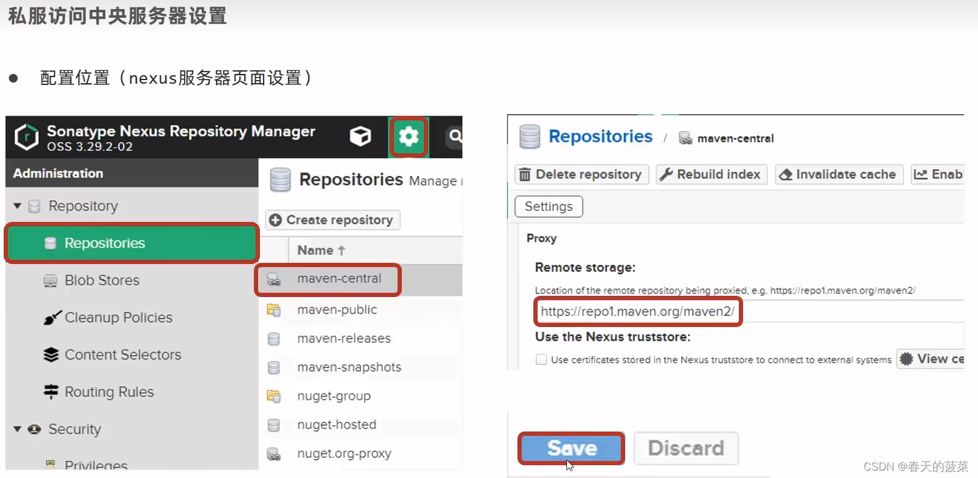
Task: Select the maven-central repository row
Action: [x=360, y=279]
